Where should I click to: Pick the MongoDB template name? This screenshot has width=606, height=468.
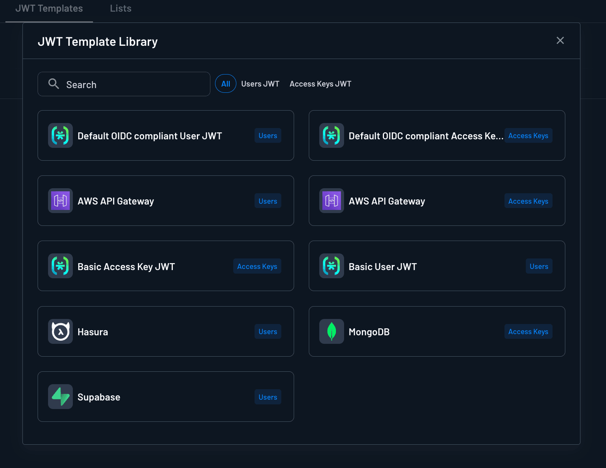coord(369,332)
